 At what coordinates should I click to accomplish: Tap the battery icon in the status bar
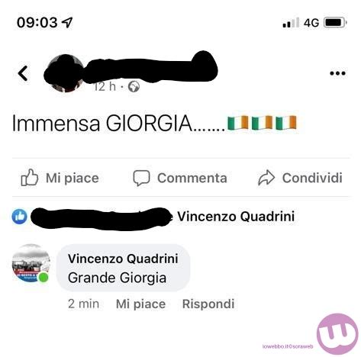(335, 23)
